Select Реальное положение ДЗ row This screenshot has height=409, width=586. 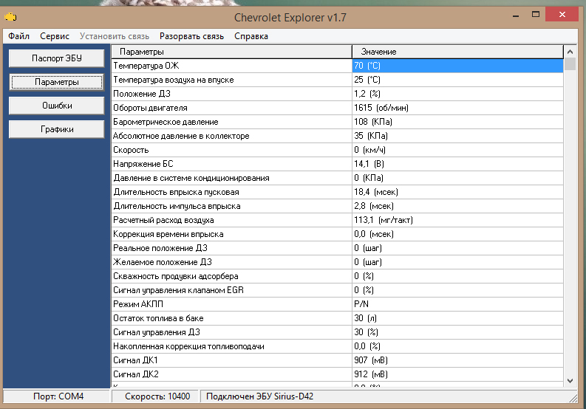(x=338, y=248)
